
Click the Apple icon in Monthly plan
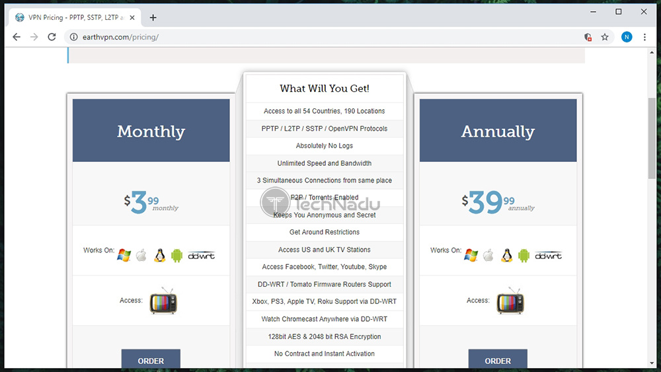click(x=141, y=255)
